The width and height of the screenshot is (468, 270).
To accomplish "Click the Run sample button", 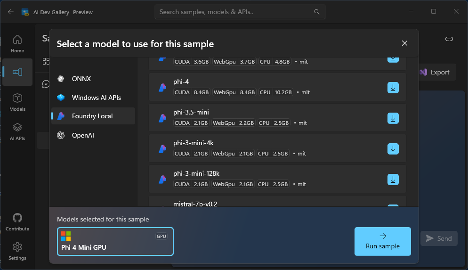I will click(x=383, y=241).
